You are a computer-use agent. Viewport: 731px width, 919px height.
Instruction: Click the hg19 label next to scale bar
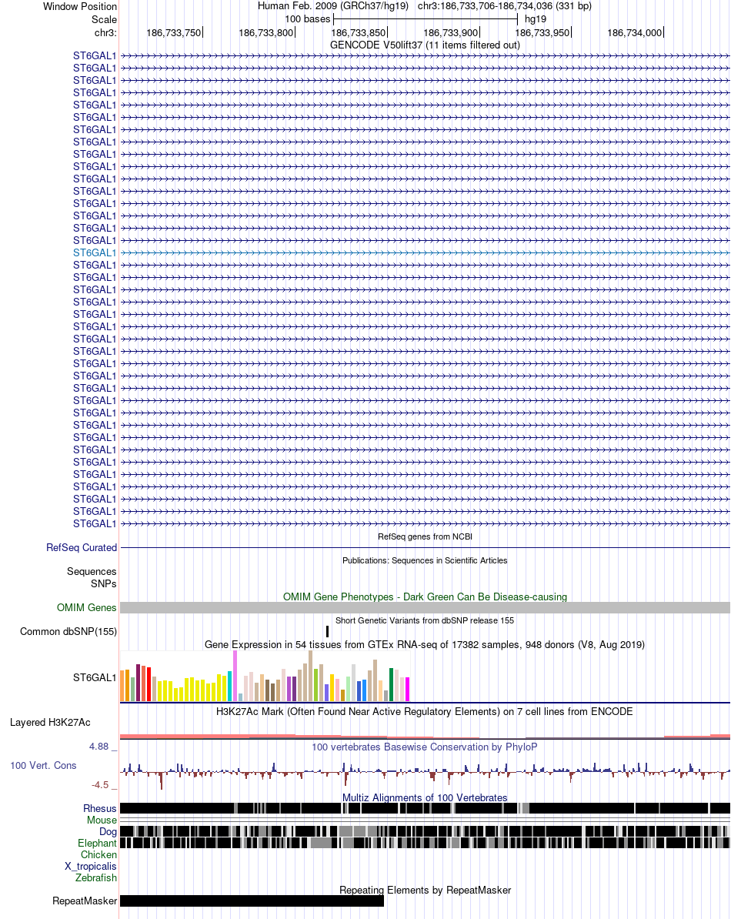(x=536, y=18)
